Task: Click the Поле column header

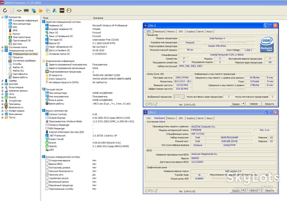Action: point(66,18)
